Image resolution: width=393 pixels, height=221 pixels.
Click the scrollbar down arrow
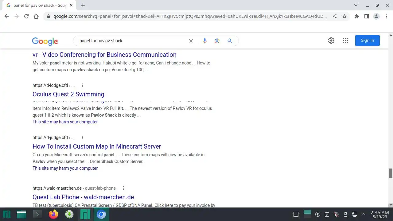(x=391, y=205)
